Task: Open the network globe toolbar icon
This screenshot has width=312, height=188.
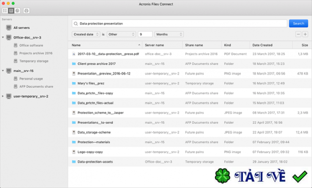Action: [17, 11]
